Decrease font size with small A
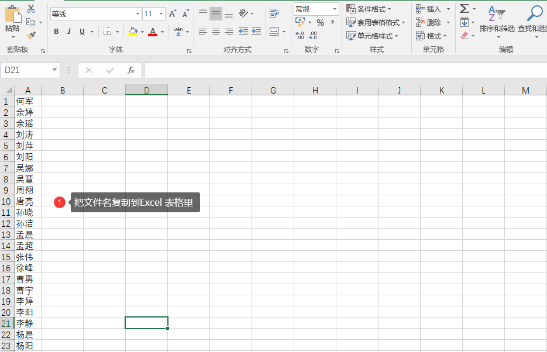 coord(185,14)
